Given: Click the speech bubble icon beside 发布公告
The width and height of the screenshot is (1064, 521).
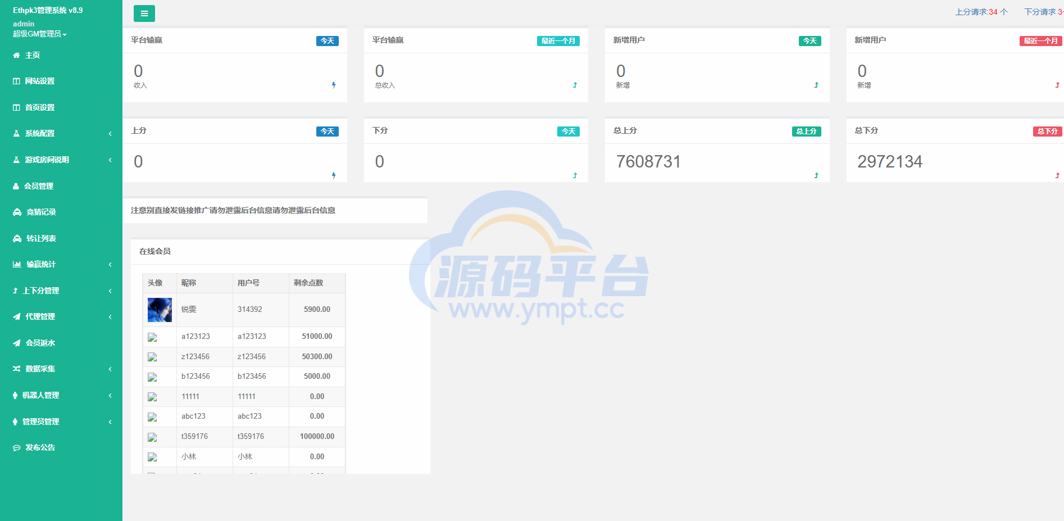Looking at the screenshot, I should coord(16,447).
